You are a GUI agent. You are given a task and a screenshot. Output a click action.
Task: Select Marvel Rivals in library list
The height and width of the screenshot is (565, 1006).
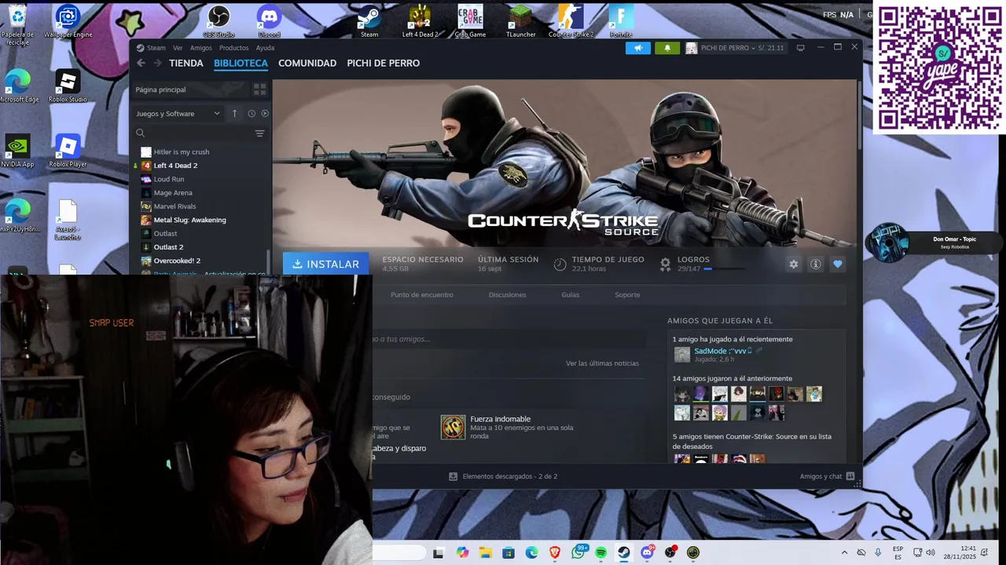point(174,206)
